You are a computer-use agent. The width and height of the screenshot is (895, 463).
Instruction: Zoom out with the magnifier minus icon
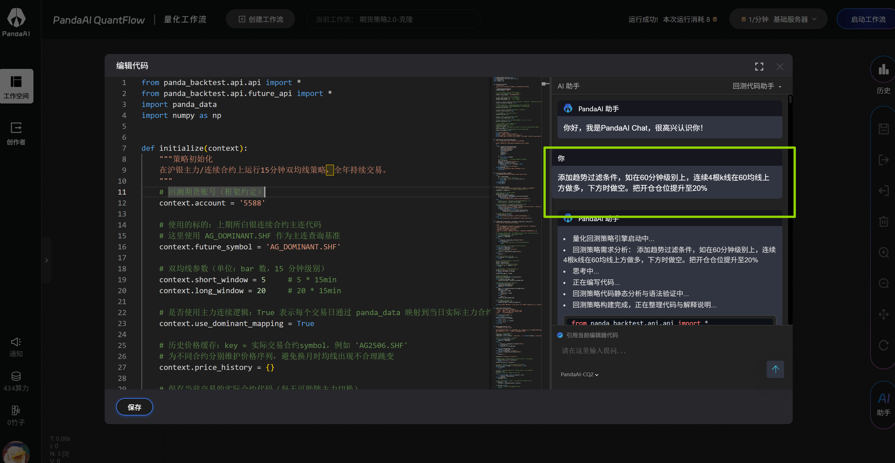coord(883,283)
